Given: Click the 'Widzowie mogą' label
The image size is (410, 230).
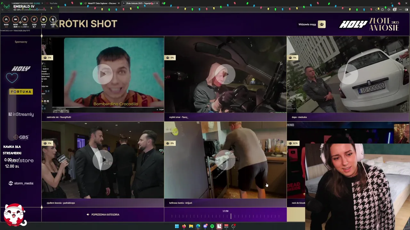Looking at the screenshot, I should tap(307, 24).
